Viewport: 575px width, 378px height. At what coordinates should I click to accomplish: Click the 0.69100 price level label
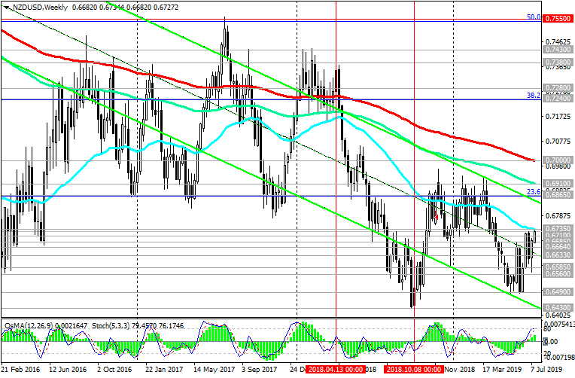click(558, 183)
